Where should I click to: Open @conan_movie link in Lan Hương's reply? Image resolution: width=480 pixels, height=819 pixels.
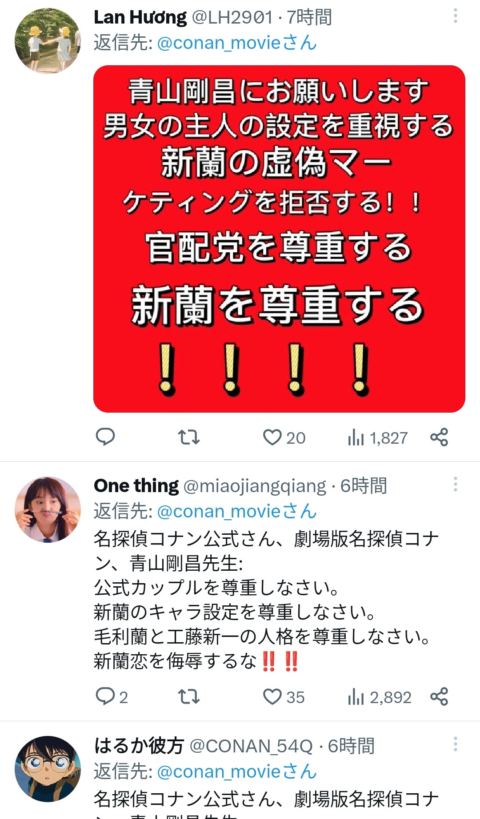(x=237, y=43)
